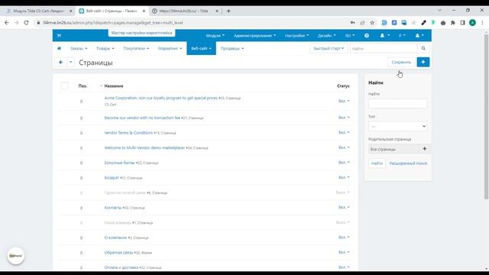Click the Найти text field in sidebar
The height and width of the screenshot is (275, 489).
pos(397,104)
